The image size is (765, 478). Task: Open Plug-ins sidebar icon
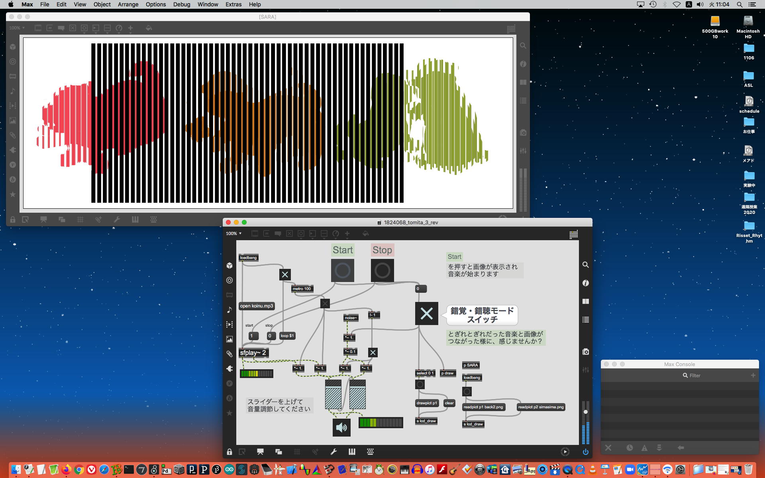[x=229, y=368]
